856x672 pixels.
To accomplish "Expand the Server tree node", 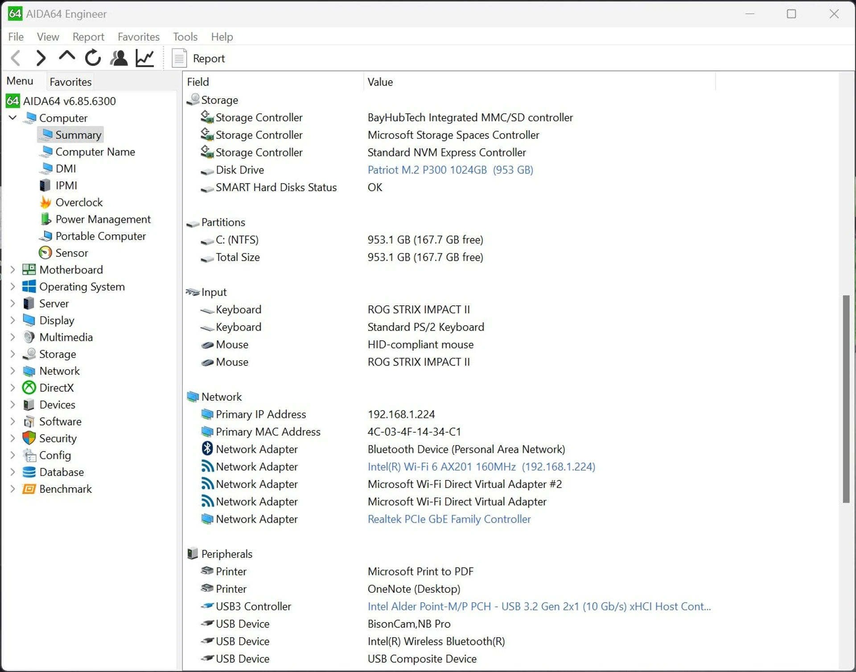I will (x=12, y=303).
